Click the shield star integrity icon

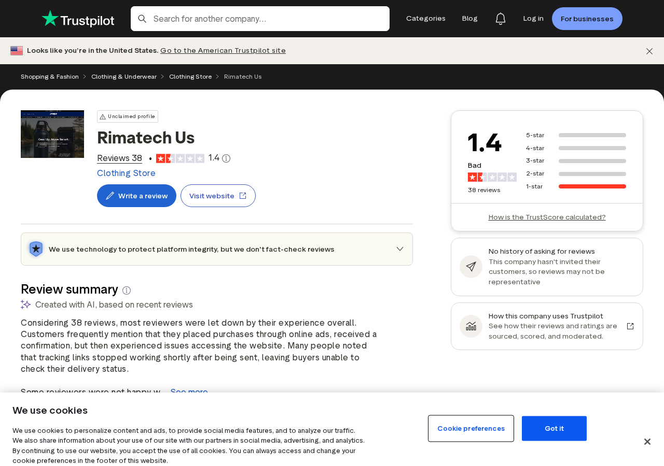pos(36,249)
